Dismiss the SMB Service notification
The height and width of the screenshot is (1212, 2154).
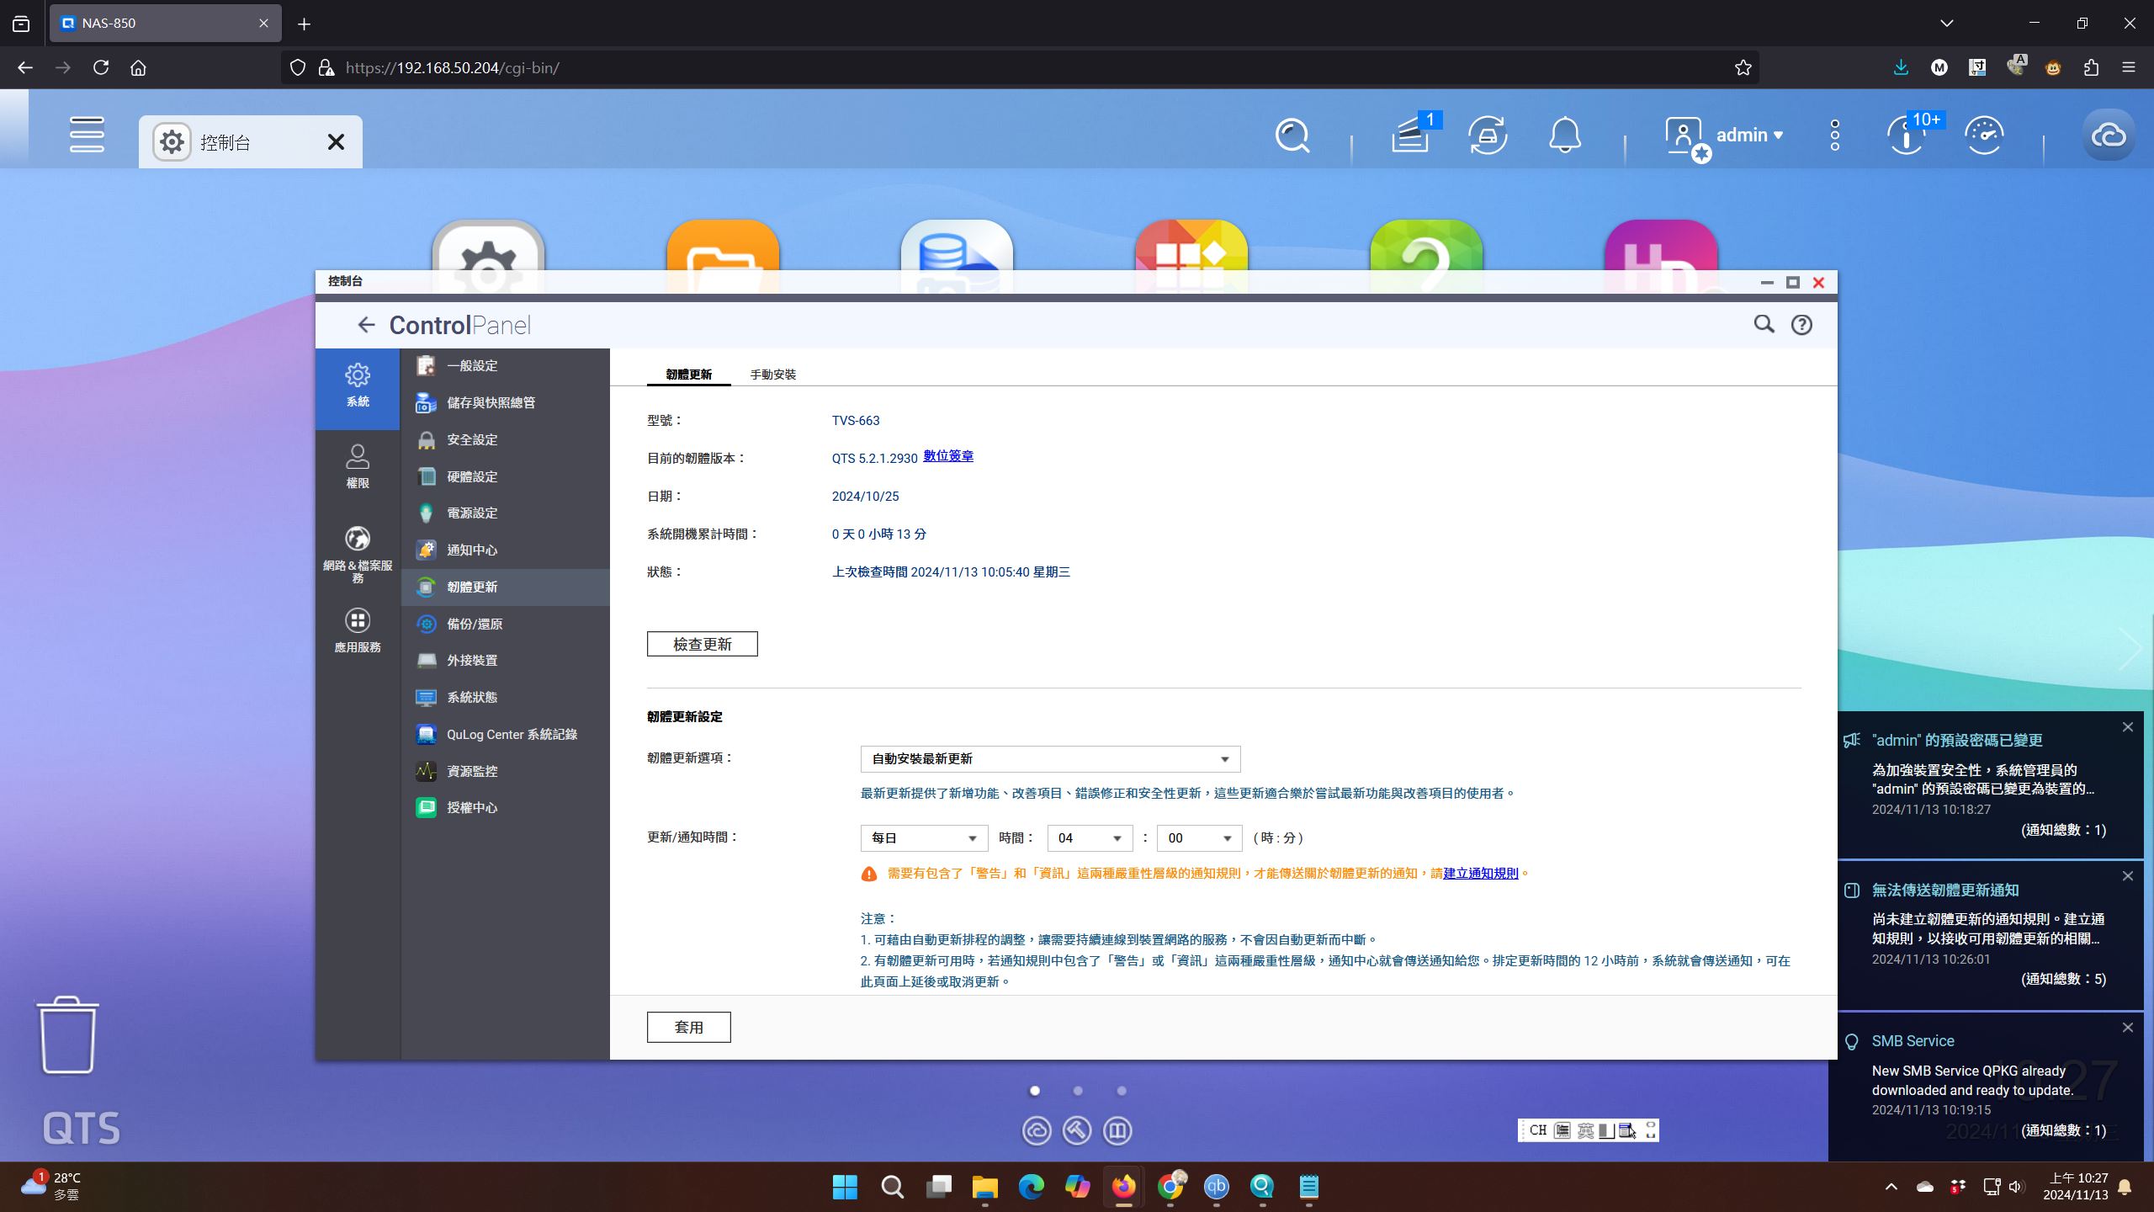(2128, 1028)
